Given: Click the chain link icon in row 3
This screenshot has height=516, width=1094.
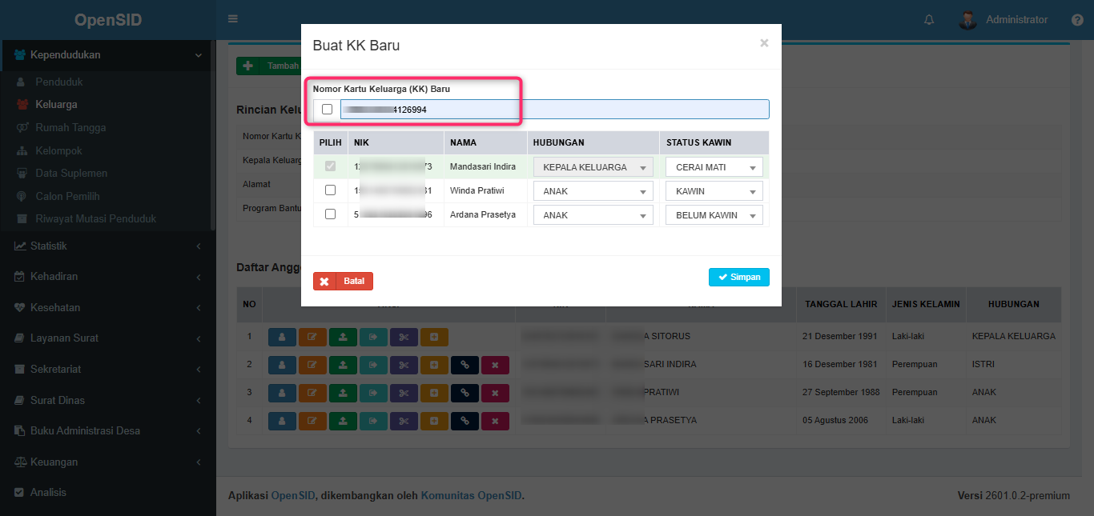Looking at the screenshot, I should (x=465, y=393).
